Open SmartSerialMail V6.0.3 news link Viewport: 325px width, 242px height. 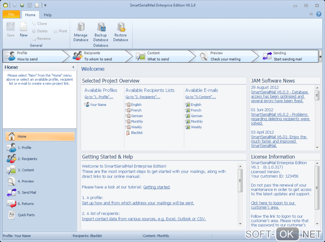(x=280, y=96)
